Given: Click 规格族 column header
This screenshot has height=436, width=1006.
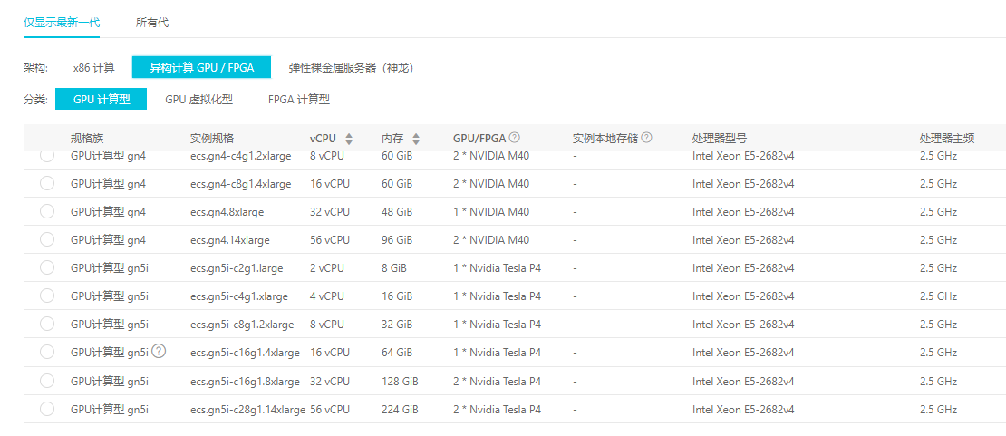Looking at the screenshot, I should pyautogui.click(x=87, y=138).
